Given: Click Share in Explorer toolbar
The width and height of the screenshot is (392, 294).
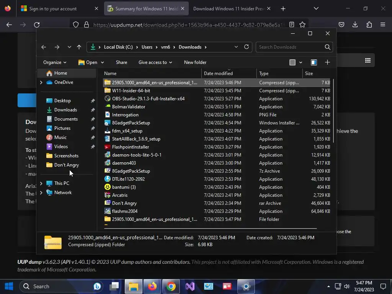Looking at the screenshot, I should 121,62.
